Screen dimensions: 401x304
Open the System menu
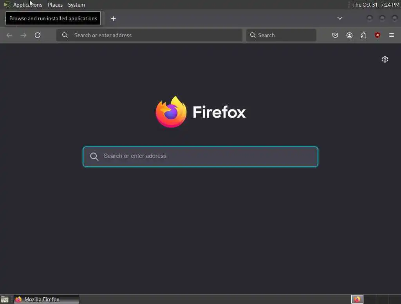pyautogui.click(x=76, y=5)
